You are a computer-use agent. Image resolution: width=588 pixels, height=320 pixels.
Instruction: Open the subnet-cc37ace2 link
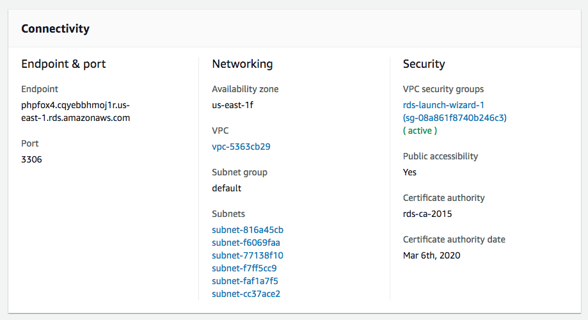point(246,294)
